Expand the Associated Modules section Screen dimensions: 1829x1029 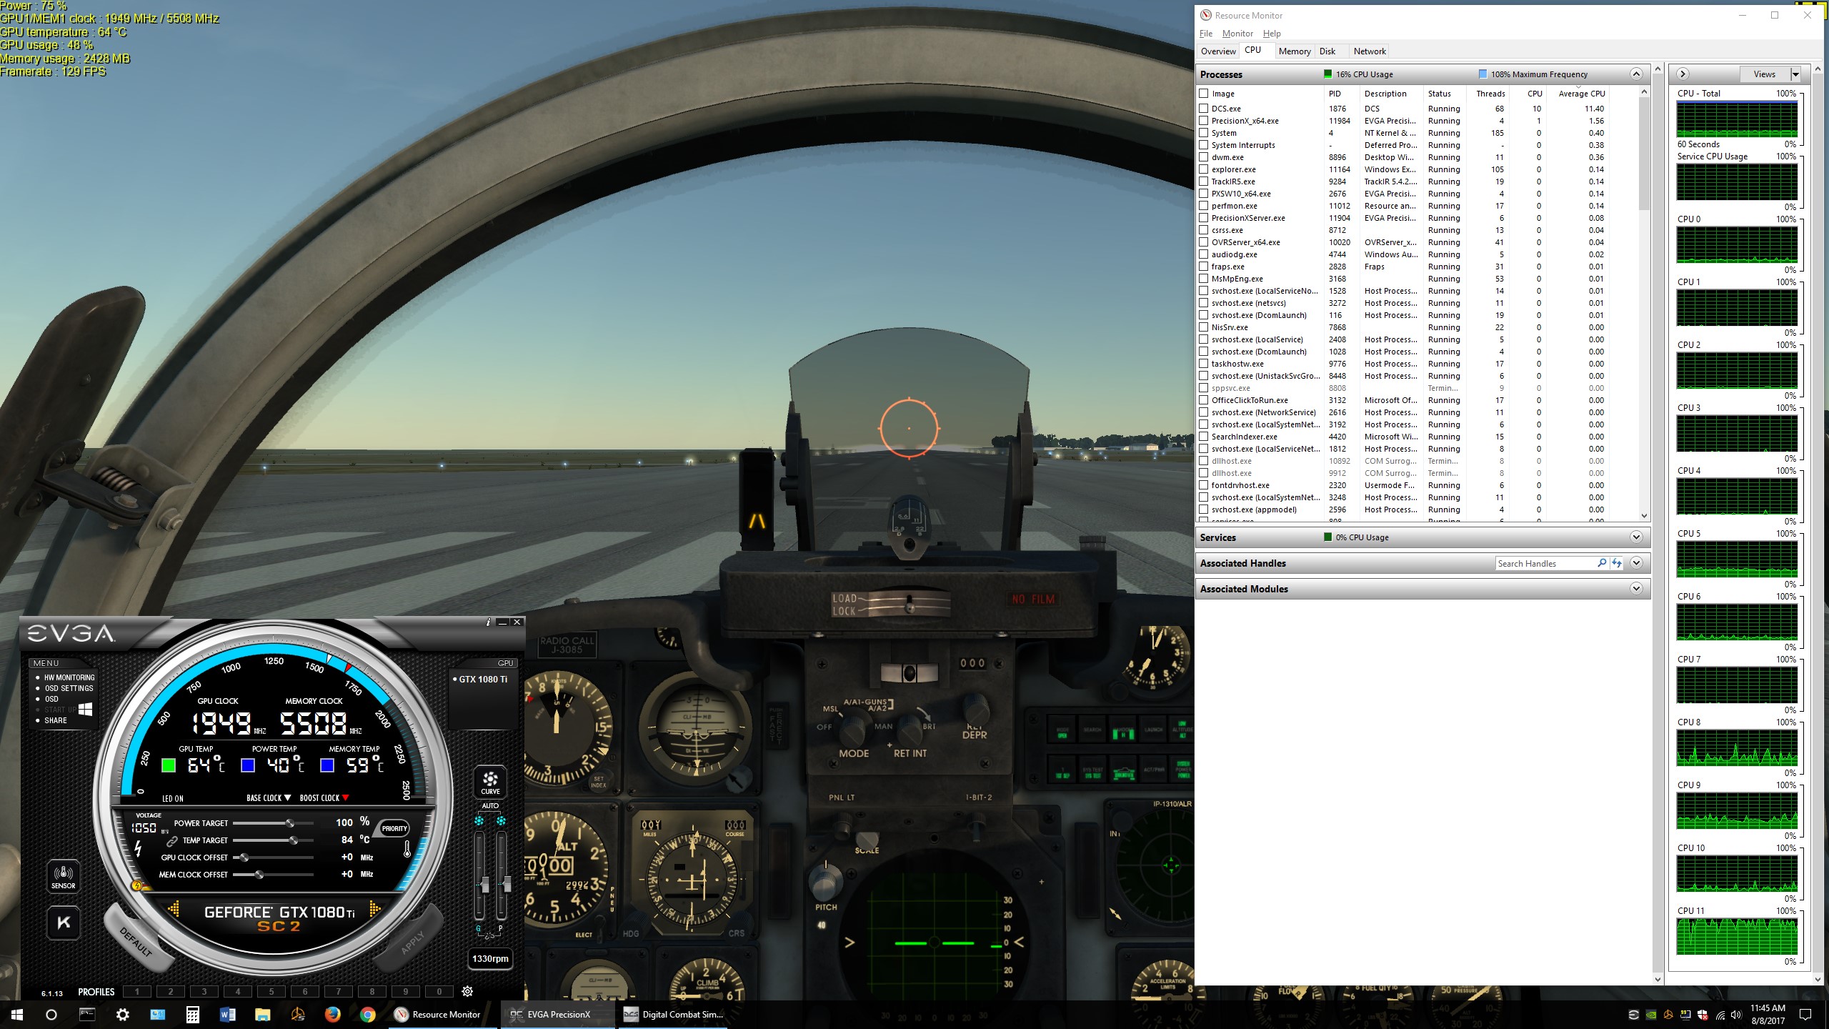(x=1636, y=589)
